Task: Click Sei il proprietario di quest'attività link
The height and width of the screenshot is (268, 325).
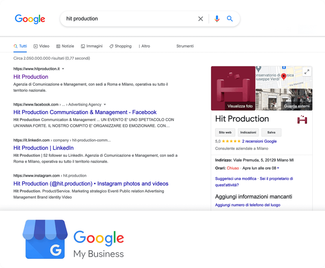Action: (254, 182)
